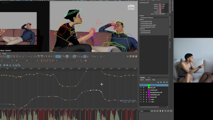Click the audio waveform timeline strip

pos(69,115)
